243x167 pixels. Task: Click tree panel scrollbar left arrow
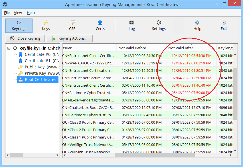point(8,155)
